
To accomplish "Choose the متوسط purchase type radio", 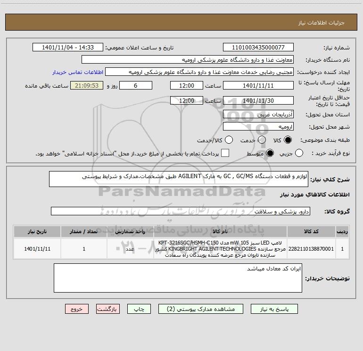I will tap(270, 153).
